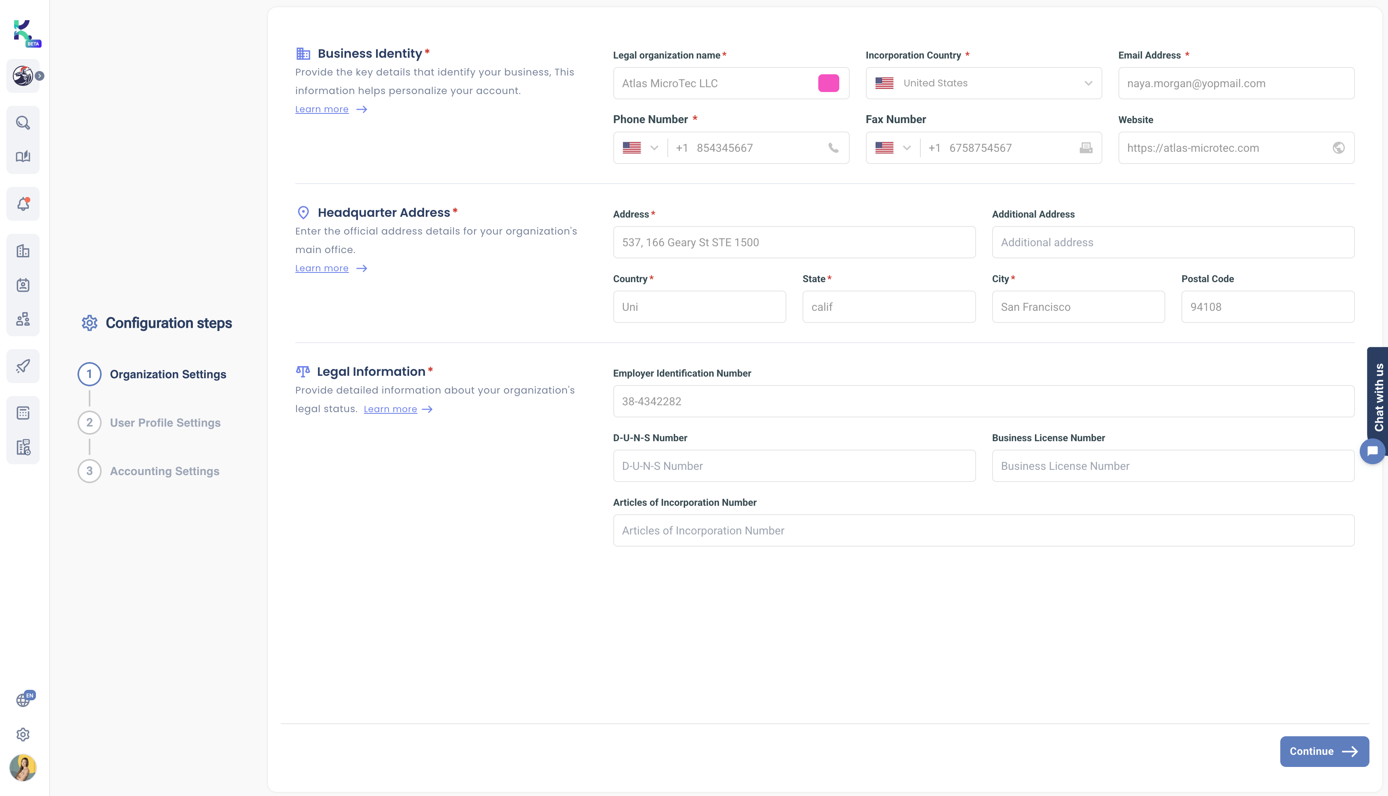Screen dimensions: 1388x796
Task: Open the calculator icon in sidebar
Action: pos(23,412)
